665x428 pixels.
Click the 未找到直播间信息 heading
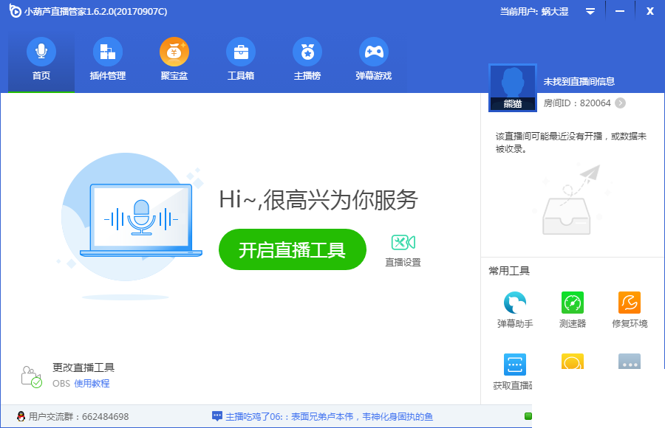click(x=579, y=81)
